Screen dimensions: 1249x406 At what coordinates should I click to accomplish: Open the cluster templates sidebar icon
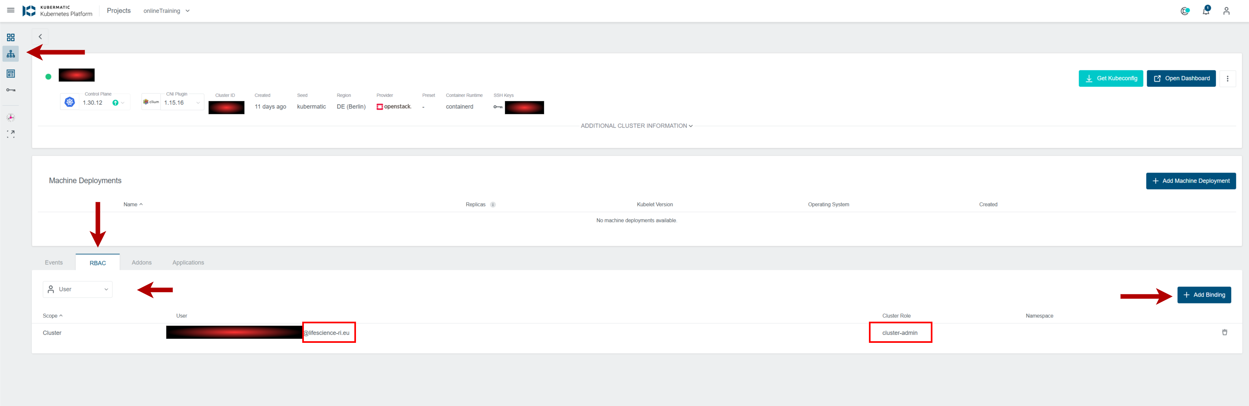11,74
